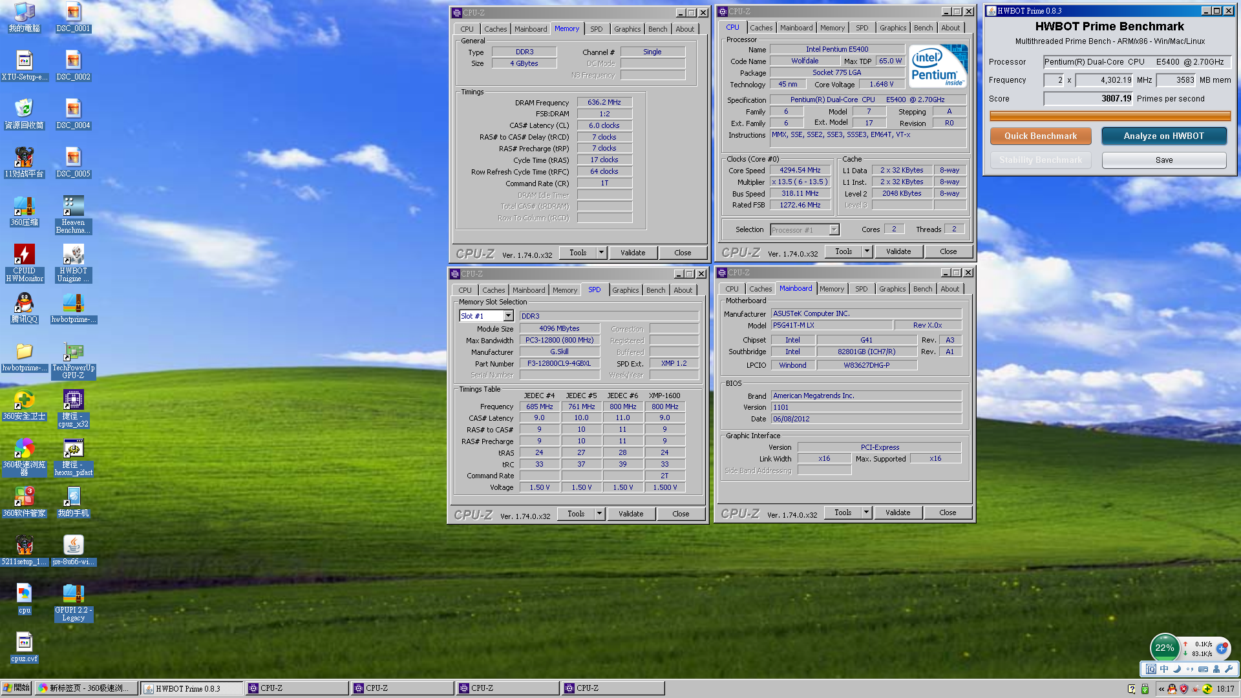The height and width of the screenshot is (698, 1241).
Task: Launch the 360安全卫士 security icon
Action: pos(25,405)
